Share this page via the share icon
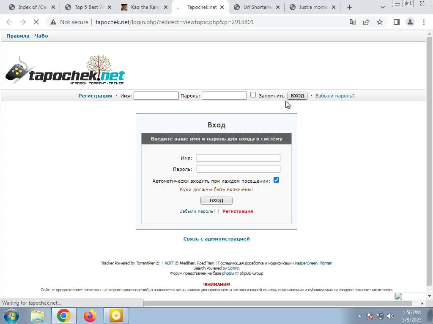The image size is (433, 324). pyautogui.click(x=366, y=22)
